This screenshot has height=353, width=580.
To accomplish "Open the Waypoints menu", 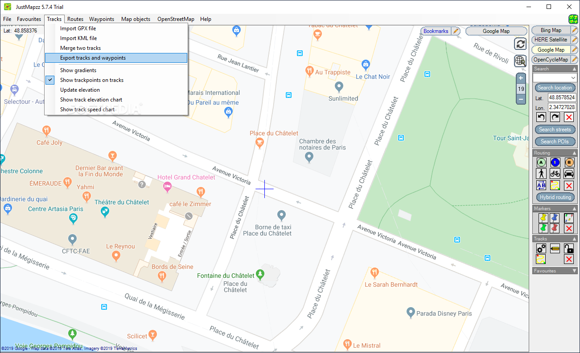I will [102, 19].
